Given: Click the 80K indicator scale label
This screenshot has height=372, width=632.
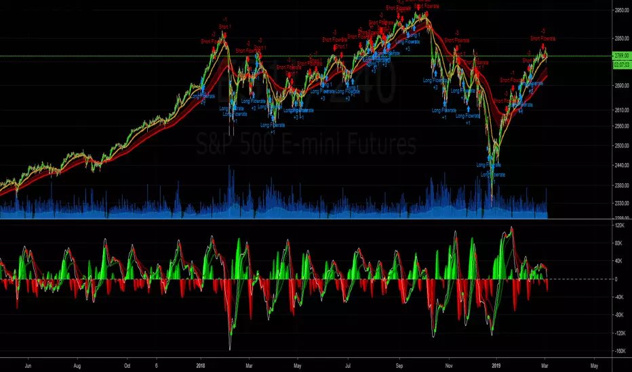Looking at the screenshot, I should (x=619, y=243).
